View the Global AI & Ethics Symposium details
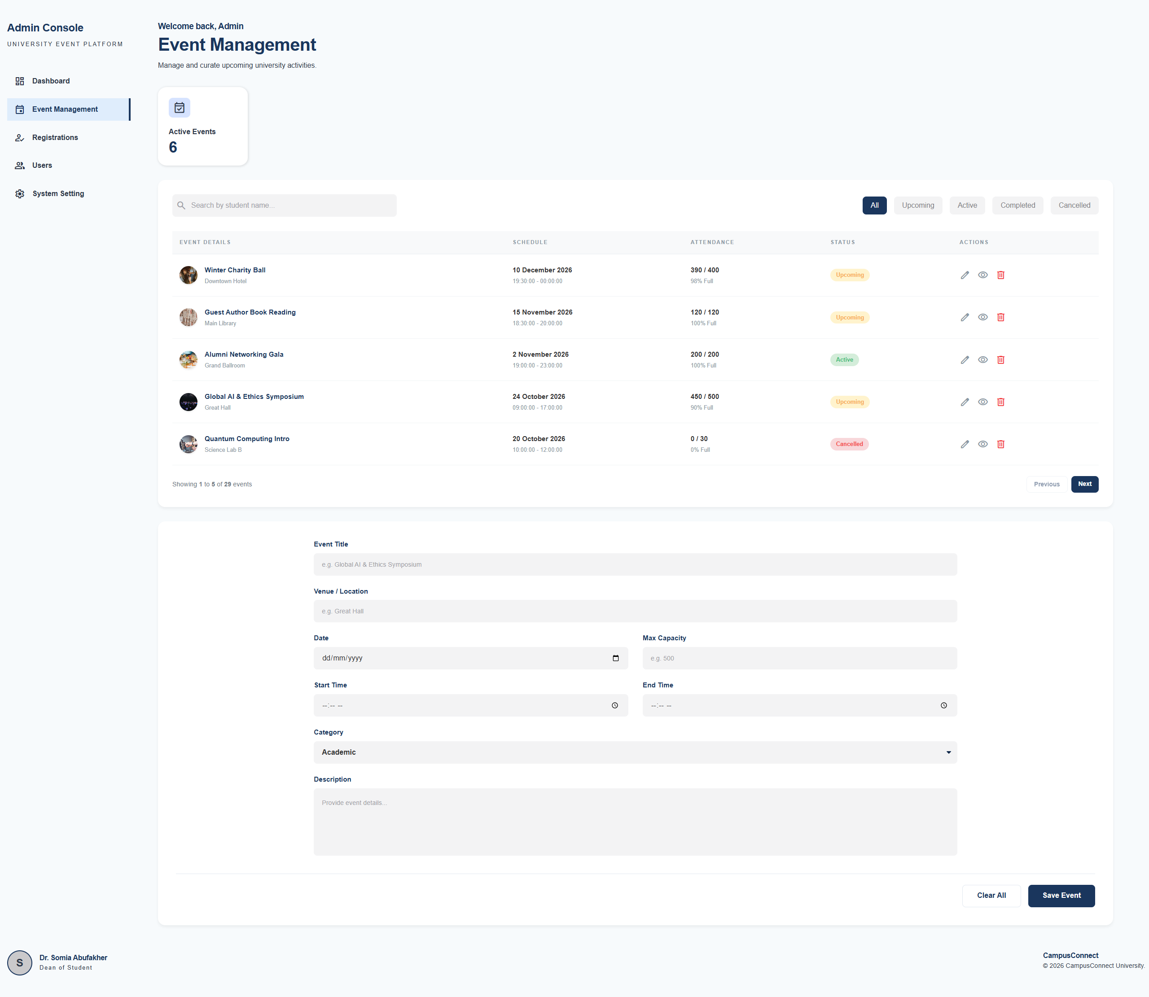Image resolution: width=1149 pixels, height=997 pixels. (982, 402)
